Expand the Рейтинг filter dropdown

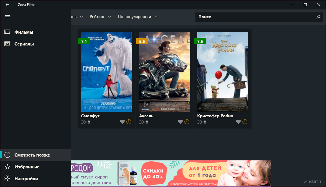pos(100,17)
